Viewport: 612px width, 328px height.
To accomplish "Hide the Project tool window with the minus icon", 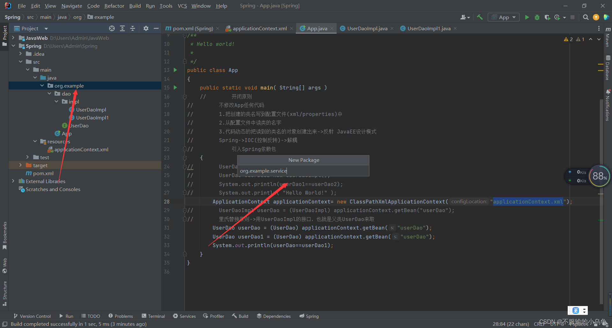I will (x=156, y=28).
